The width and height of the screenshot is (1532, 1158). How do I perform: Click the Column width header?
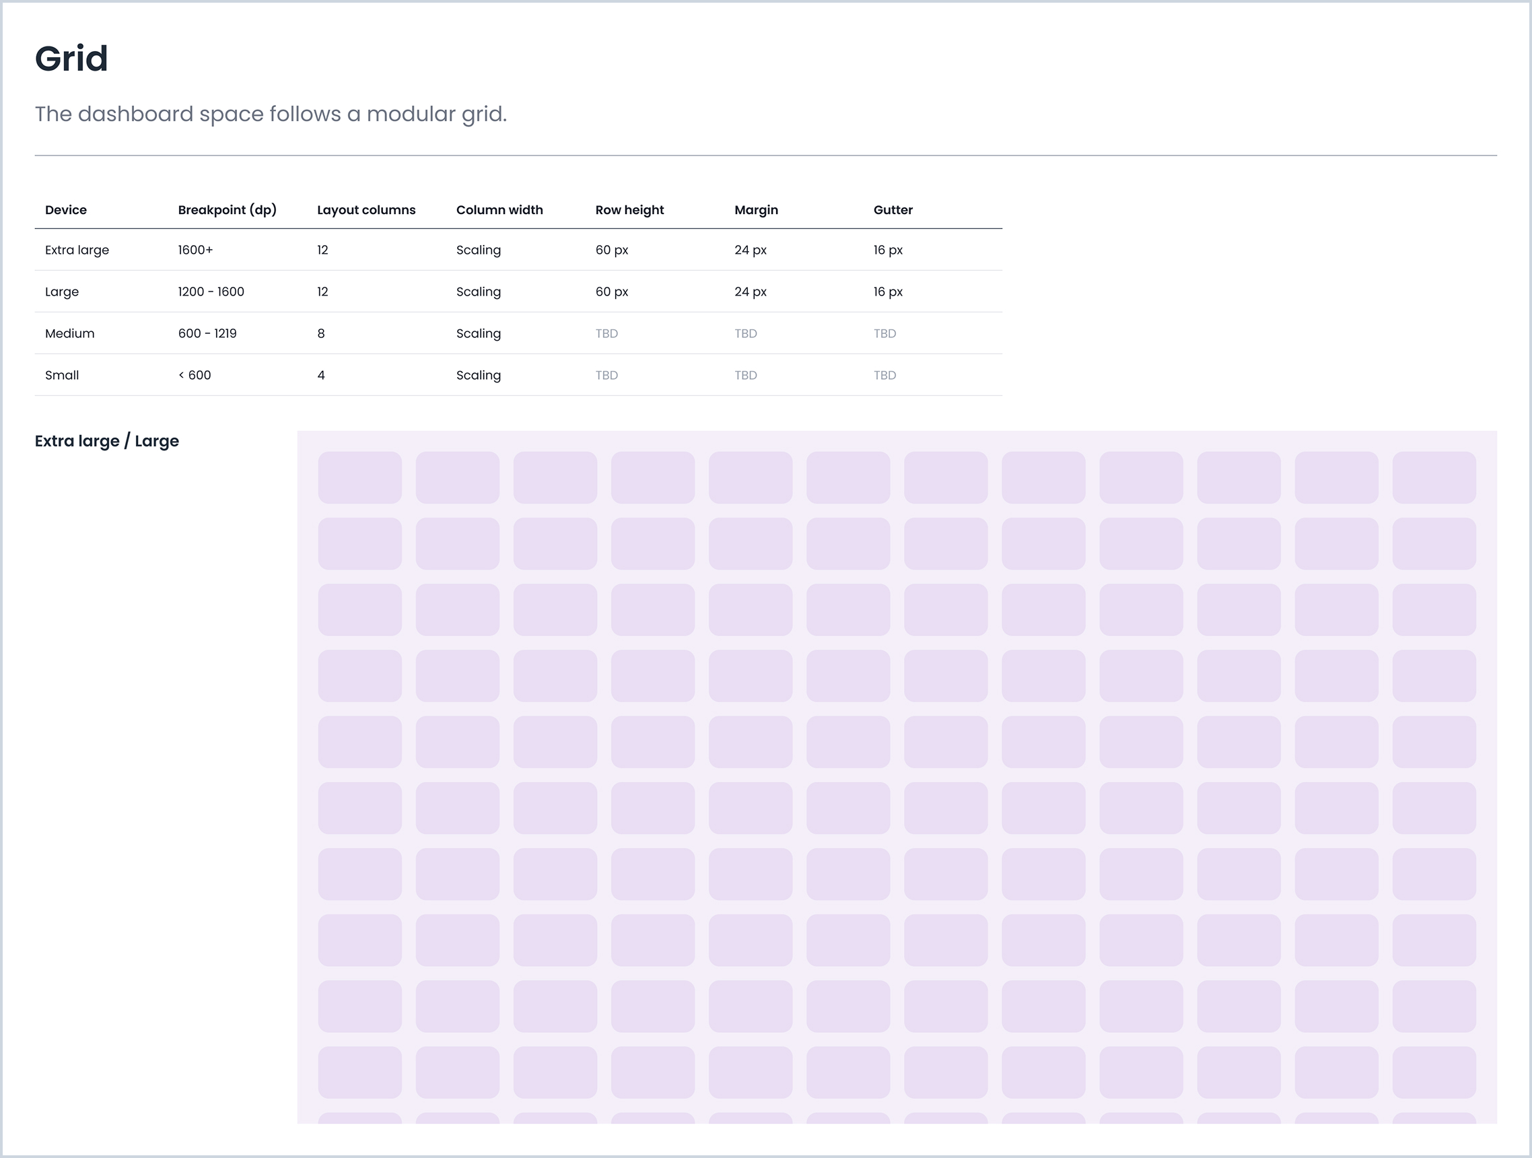point(499,210)
